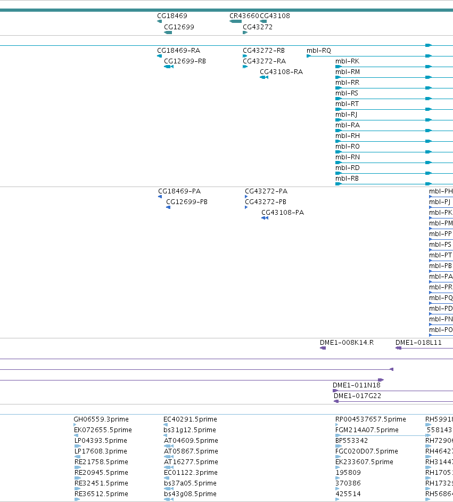Click the mbl-RA transcript label
The image size is (453, 502).
pyautogui.click(x=348, y=125)
